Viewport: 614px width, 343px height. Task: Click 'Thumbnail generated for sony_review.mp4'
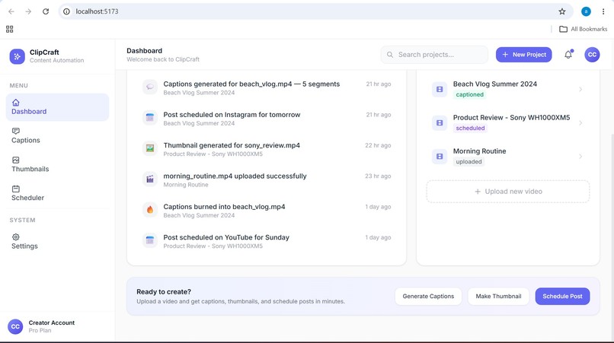232,145
